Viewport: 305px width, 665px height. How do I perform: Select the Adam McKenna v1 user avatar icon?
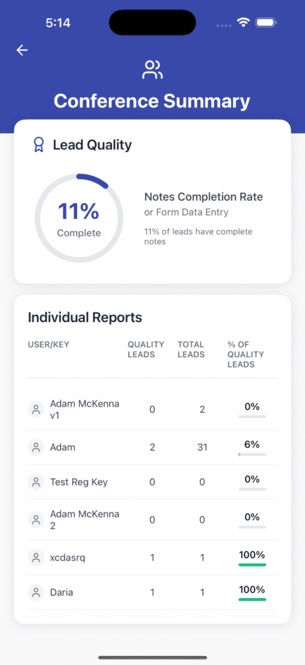[36, 410]
